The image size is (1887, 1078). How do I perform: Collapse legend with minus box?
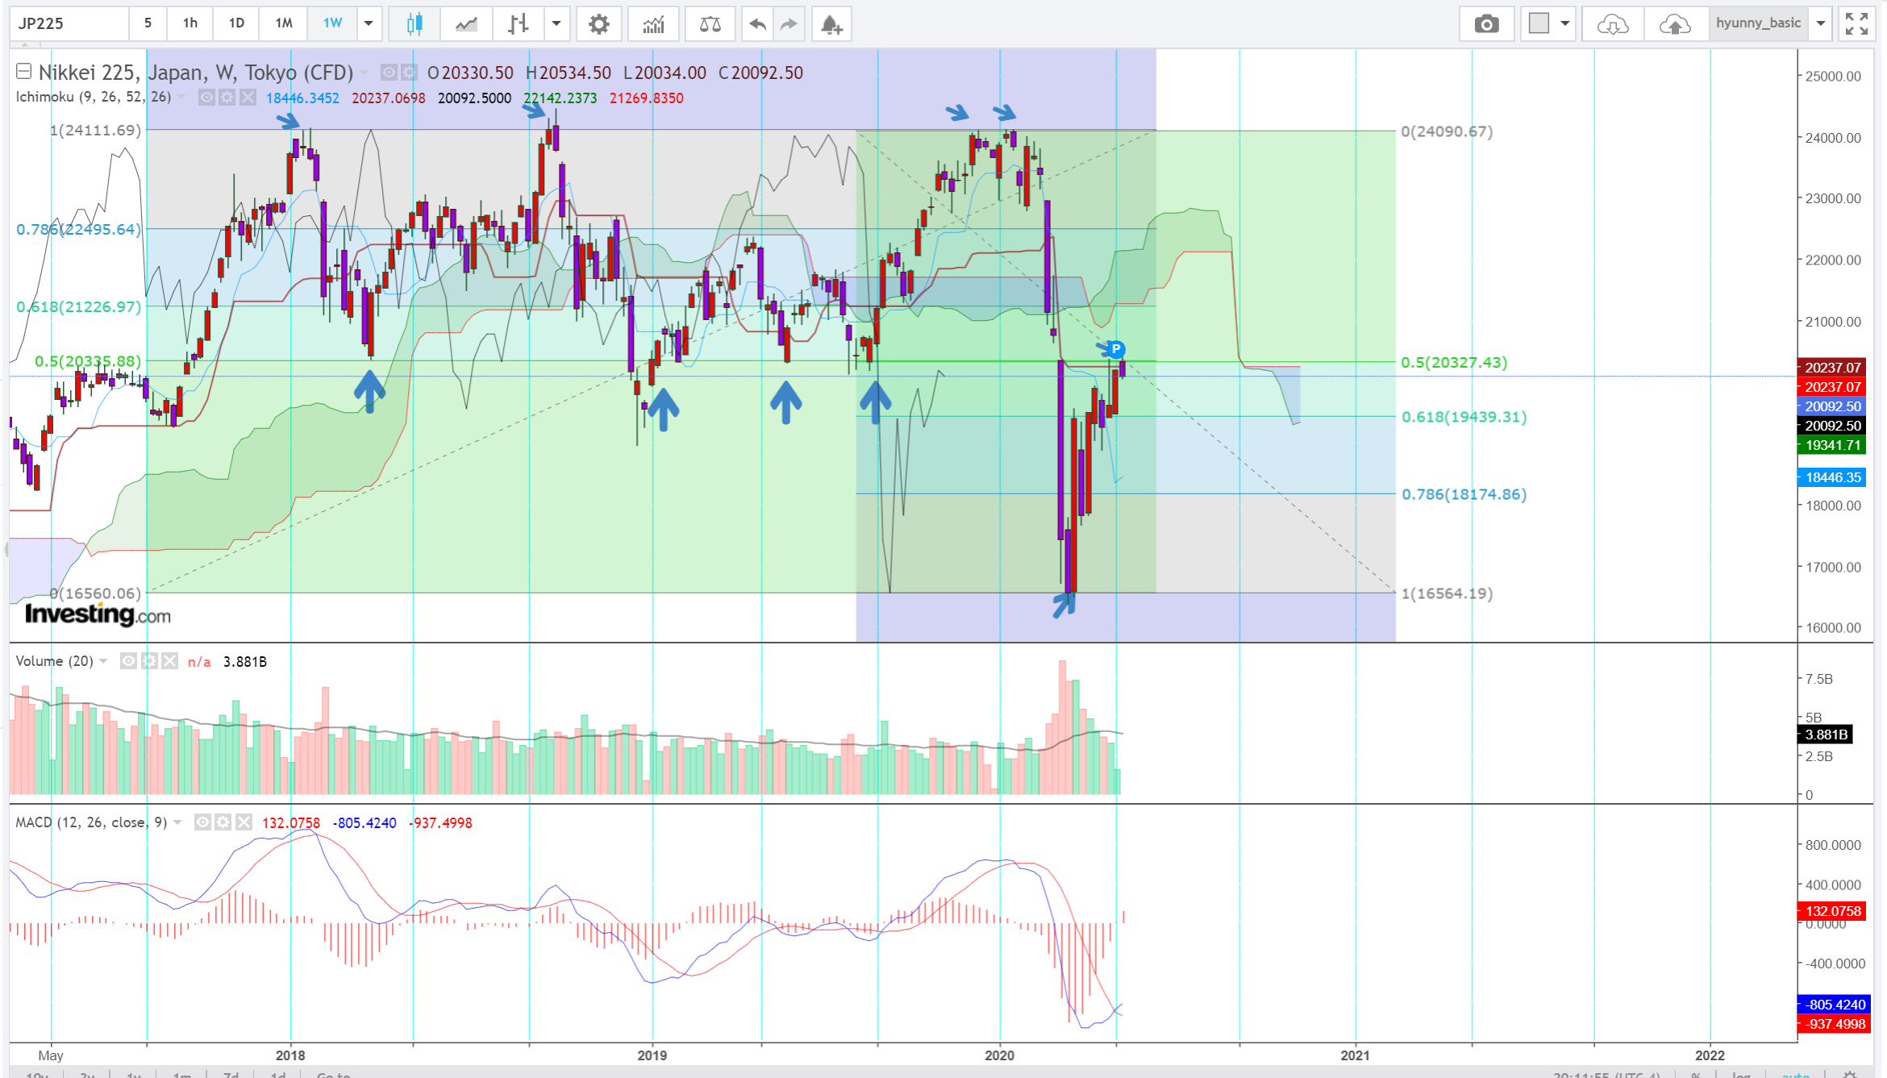[x=24, y=72]
